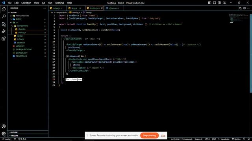Switch to the App.js tab
The image size is (252, 141).
pyautogui.click(x=76, y=8)
